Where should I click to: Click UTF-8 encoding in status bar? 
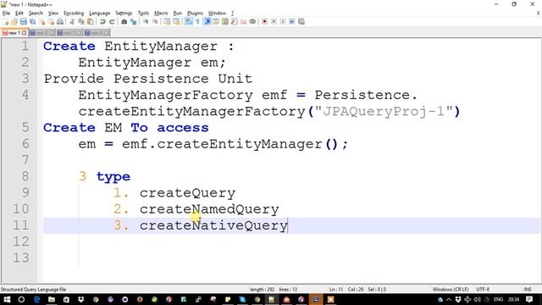point(483,290)
